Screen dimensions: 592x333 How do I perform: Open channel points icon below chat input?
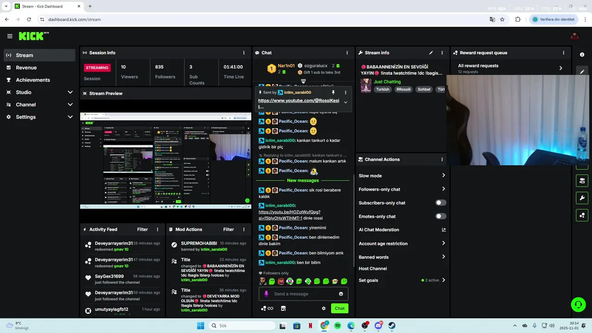(267, 308)
